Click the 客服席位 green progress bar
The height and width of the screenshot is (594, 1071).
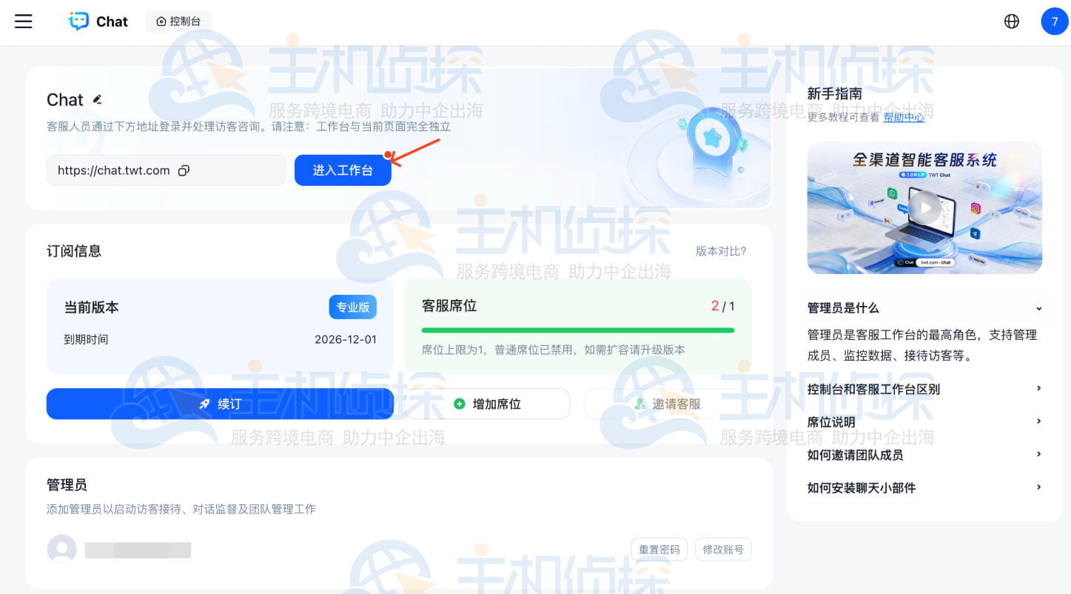tap(578, 330)
